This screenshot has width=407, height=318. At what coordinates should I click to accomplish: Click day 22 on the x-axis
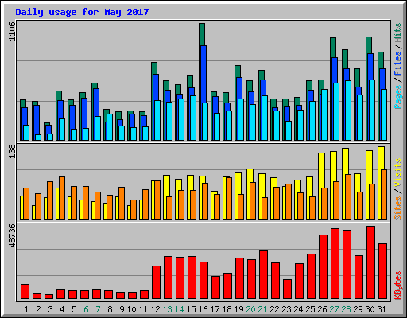pos(274,309)
